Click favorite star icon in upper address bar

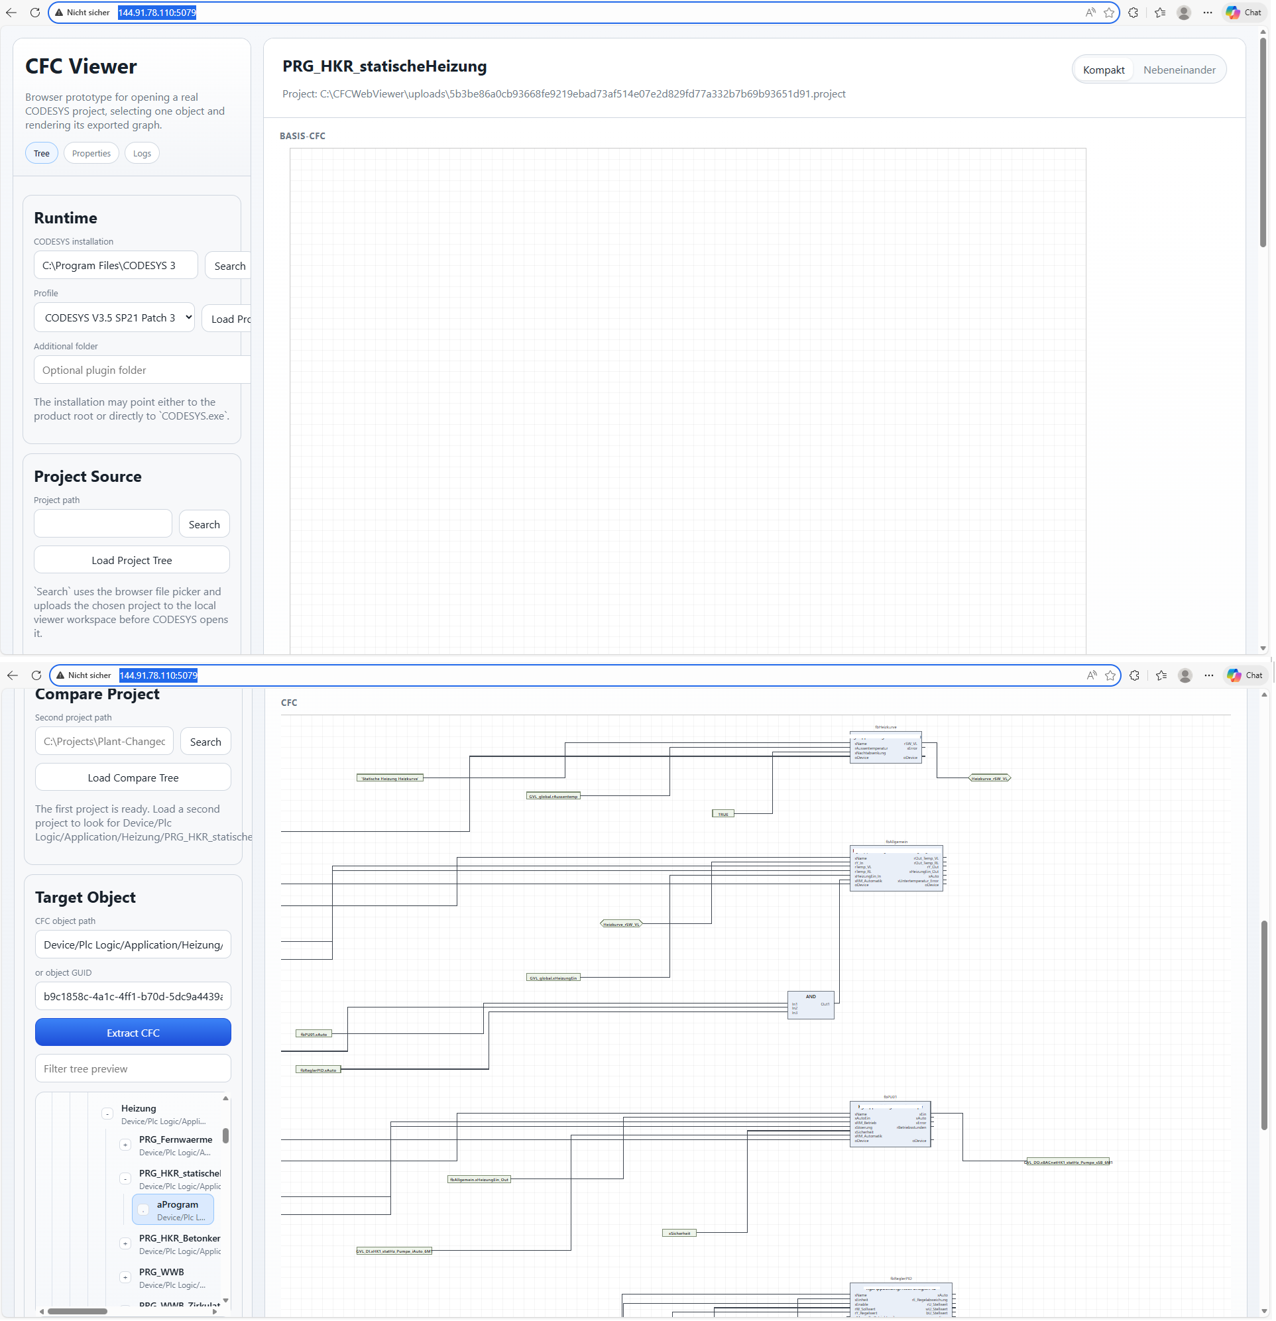pyautogui.click(x=1109, y=13)
